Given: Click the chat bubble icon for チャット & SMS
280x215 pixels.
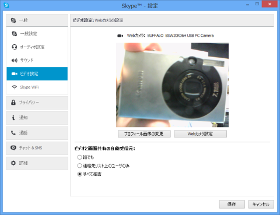Looking at the screenshot, I should pos(13,148).
